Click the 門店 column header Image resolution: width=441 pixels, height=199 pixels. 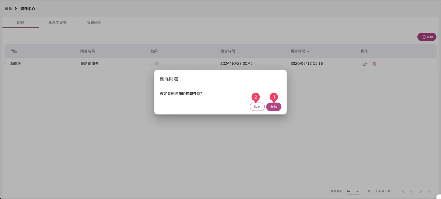click(x=14, y=51)
